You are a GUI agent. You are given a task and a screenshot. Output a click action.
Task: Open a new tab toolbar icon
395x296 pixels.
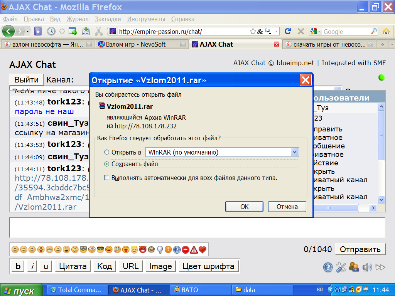73,31
